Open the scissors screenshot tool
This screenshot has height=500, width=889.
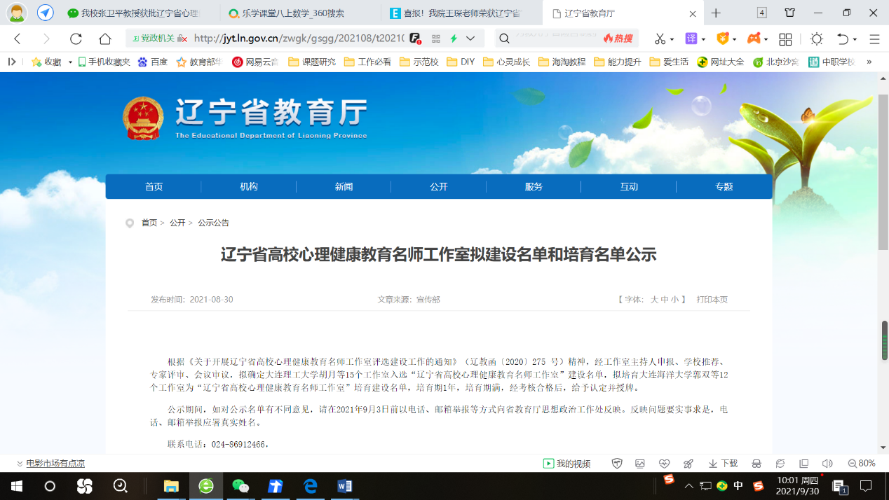pyautogui.click(x=660, y=39)
